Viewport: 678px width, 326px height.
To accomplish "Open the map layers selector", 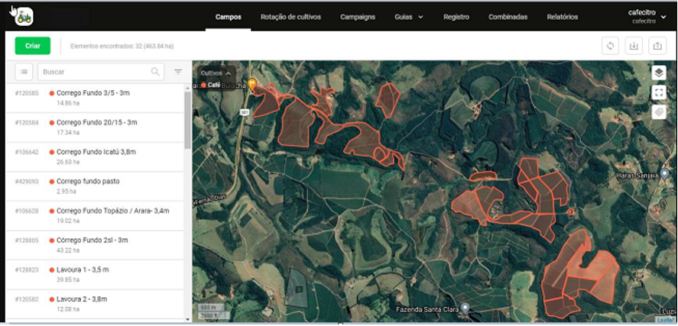I will pos(659,73).
